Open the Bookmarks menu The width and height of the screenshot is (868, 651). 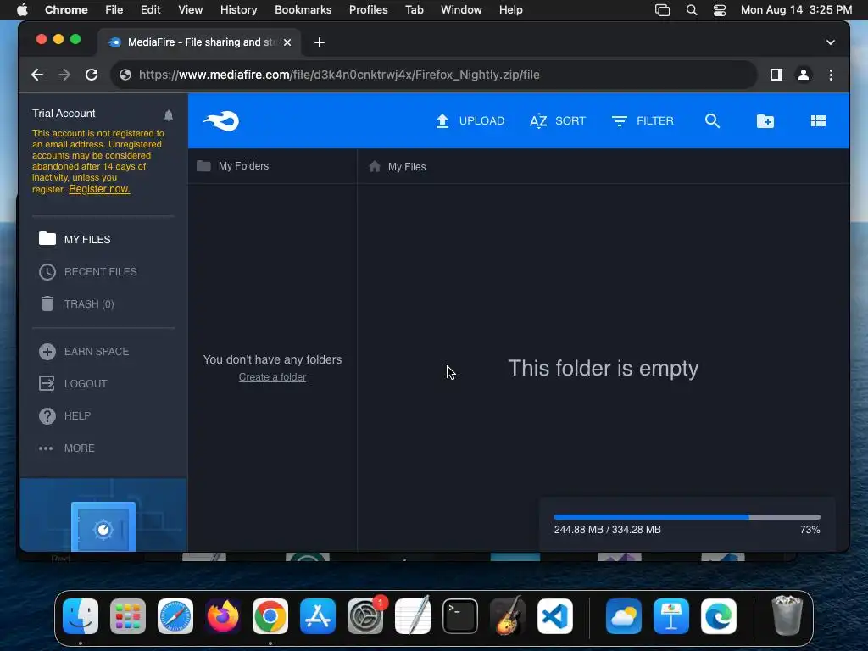[x=303, y=10]
